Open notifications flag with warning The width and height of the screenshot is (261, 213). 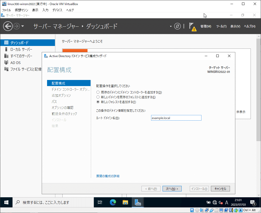[193, 27]
